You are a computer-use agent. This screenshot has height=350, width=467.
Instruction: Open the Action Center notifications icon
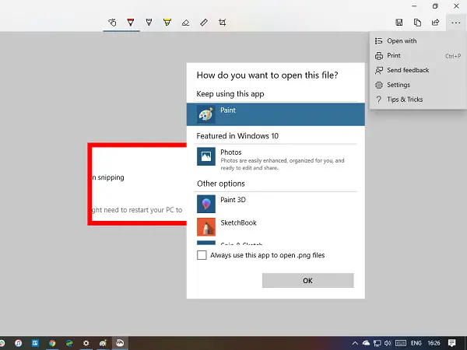coord(451,343)
